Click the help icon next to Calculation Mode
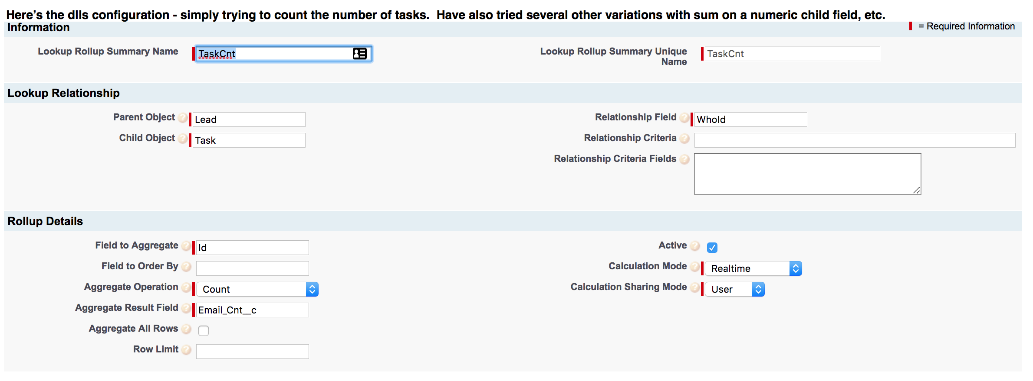 [695, 267]
